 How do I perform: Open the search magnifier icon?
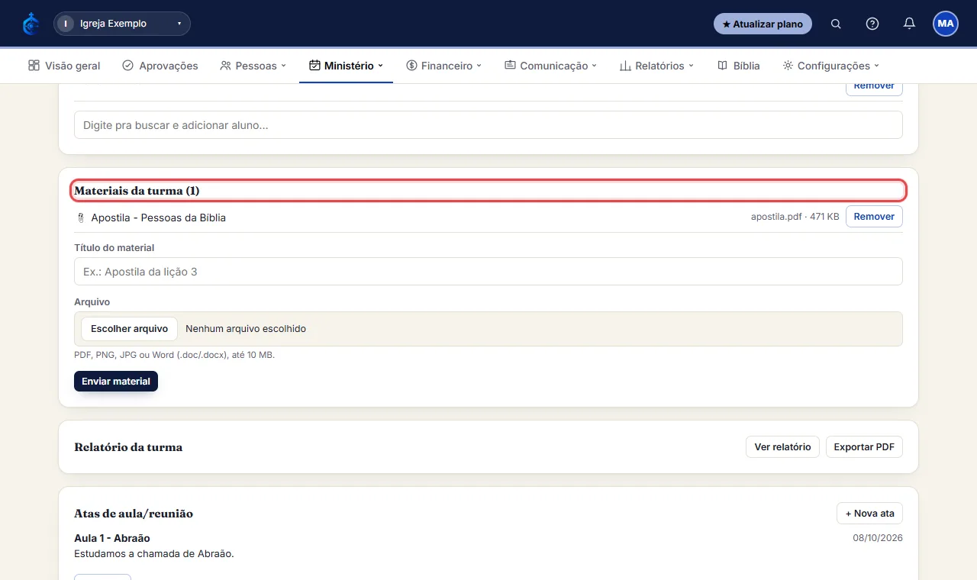click(836, 24)
